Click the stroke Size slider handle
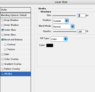This screenshot has height=92, width=95. (53, 15)
